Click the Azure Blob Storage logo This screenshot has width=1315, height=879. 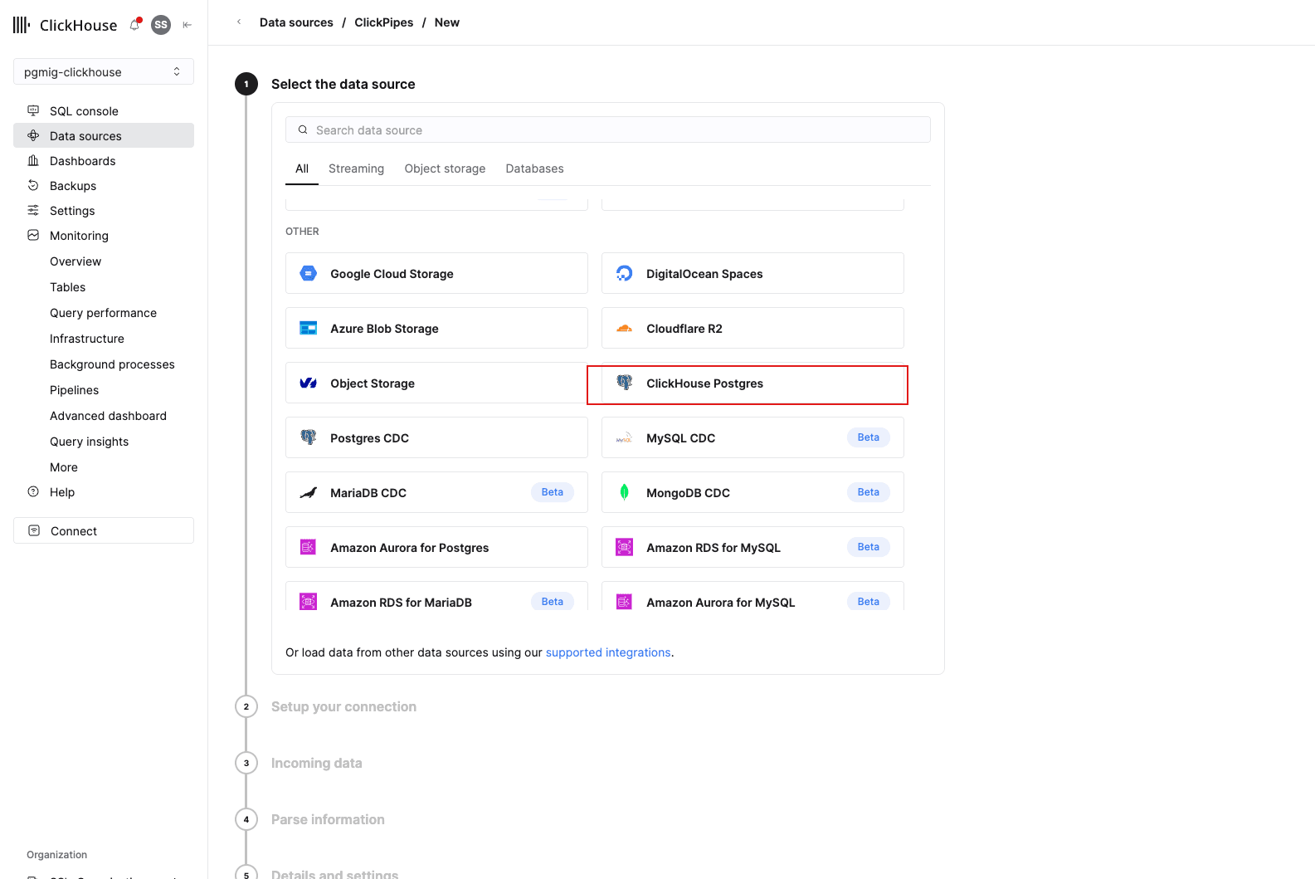[309, 328]
